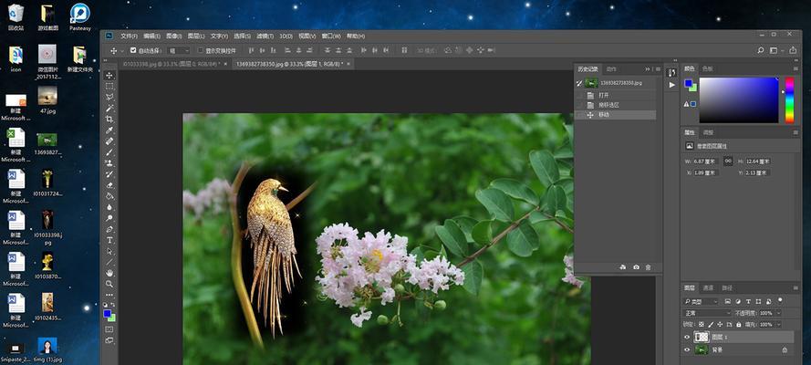811x365 pixels.
Task: Select the Clone Stamp tool
Action: [109, 162]
